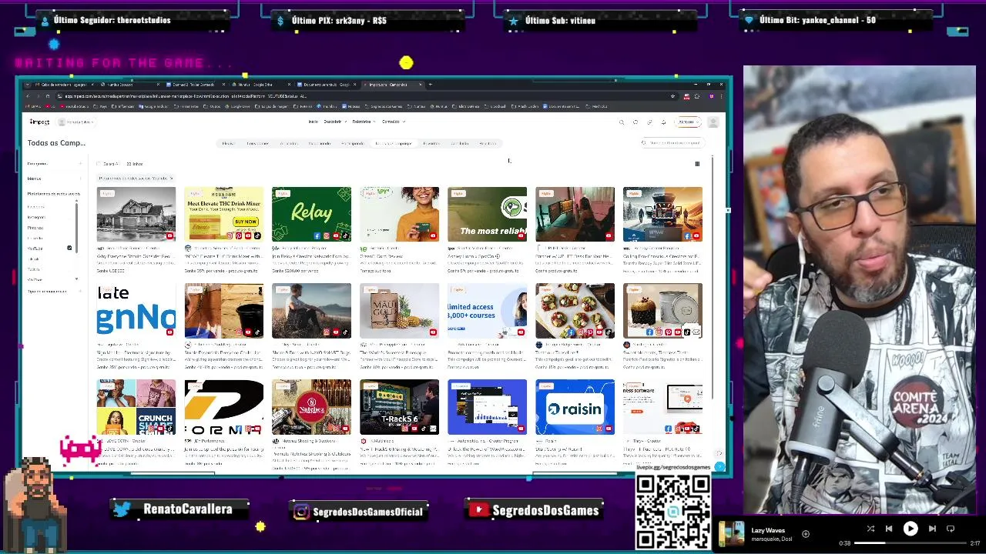
Task: Bookmark the page with star icon
Action: 673,96
